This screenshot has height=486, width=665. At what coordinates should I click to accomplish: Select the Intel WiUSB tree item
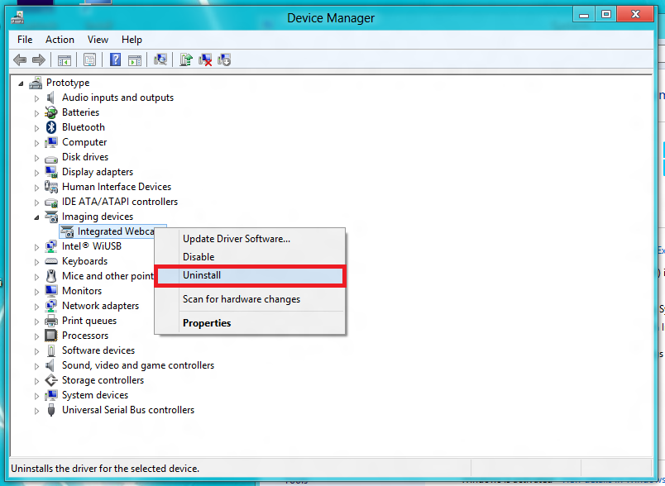coord(92,246)
